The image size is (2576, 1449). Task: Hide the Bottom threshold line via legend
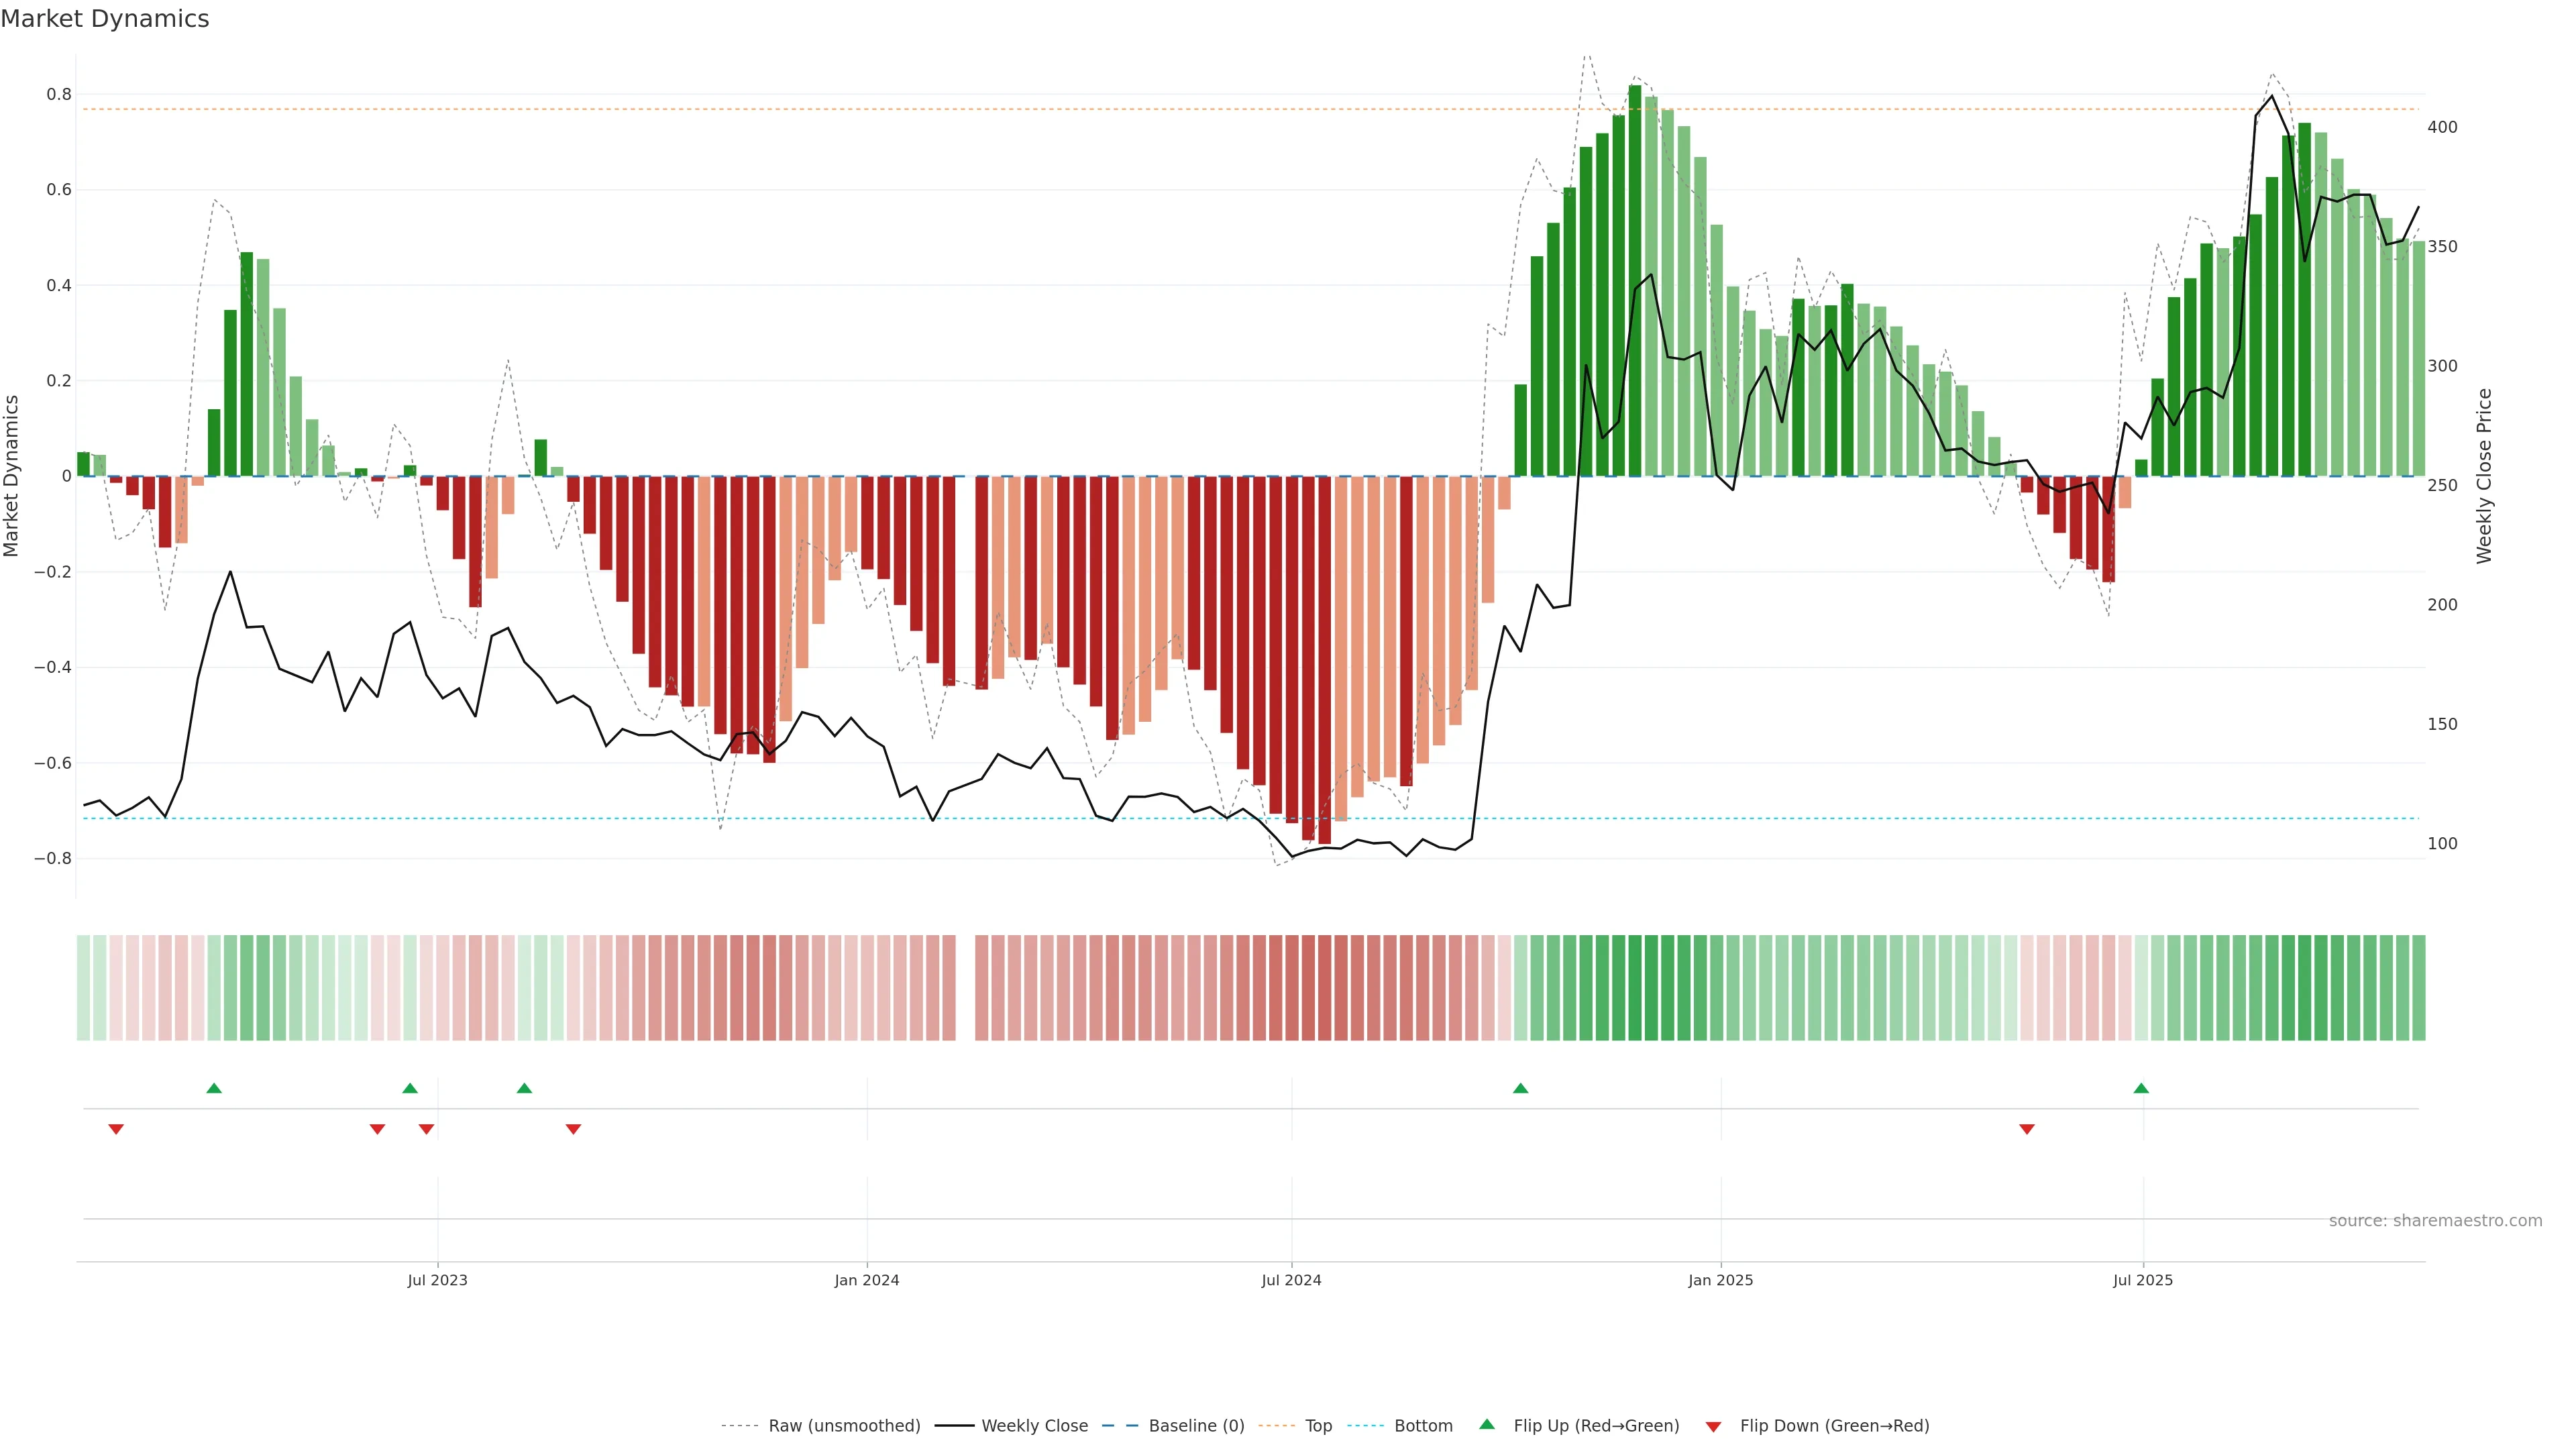tap(1423, 1426)
